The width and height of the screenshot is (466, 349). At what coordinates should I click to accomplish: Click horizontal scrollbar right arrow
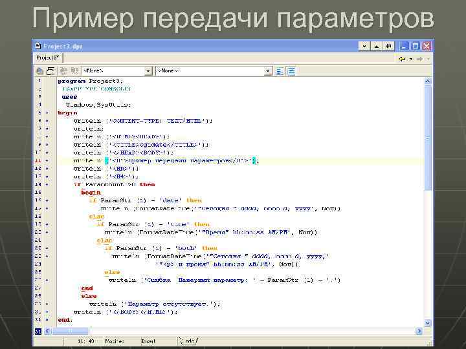tap(419, 331)
